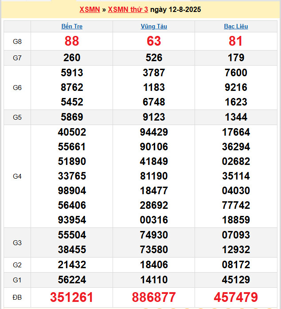Select G4 number 81190
The height and width of the screenshot is (309, 281).
click(154, 176)
